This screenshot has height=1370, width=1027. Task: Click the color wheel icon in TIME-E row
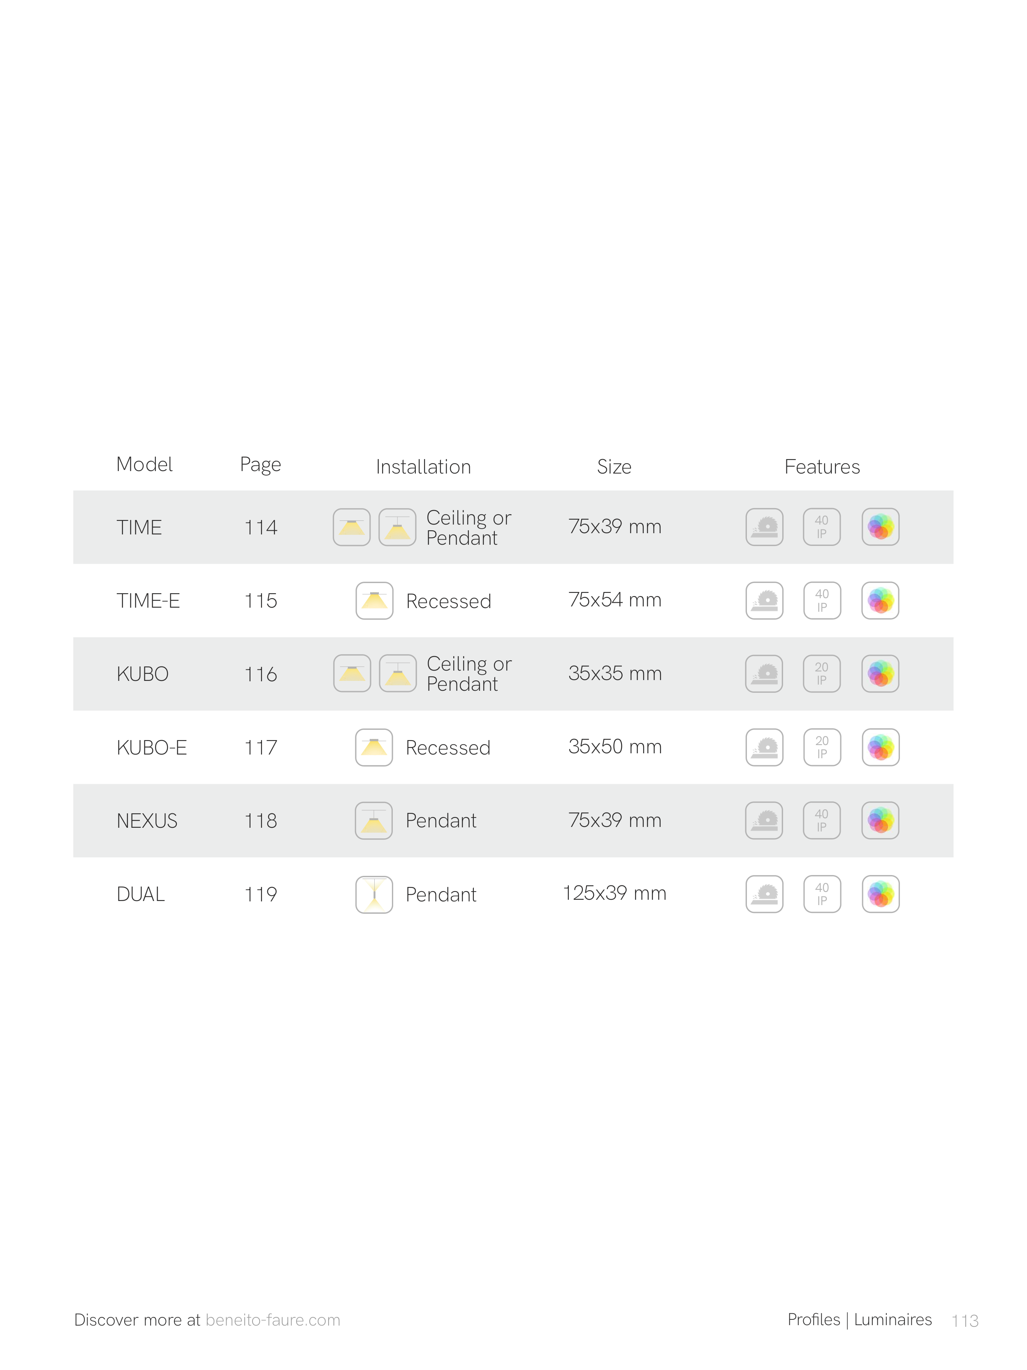pyautogui.click(x=880, y=600)
